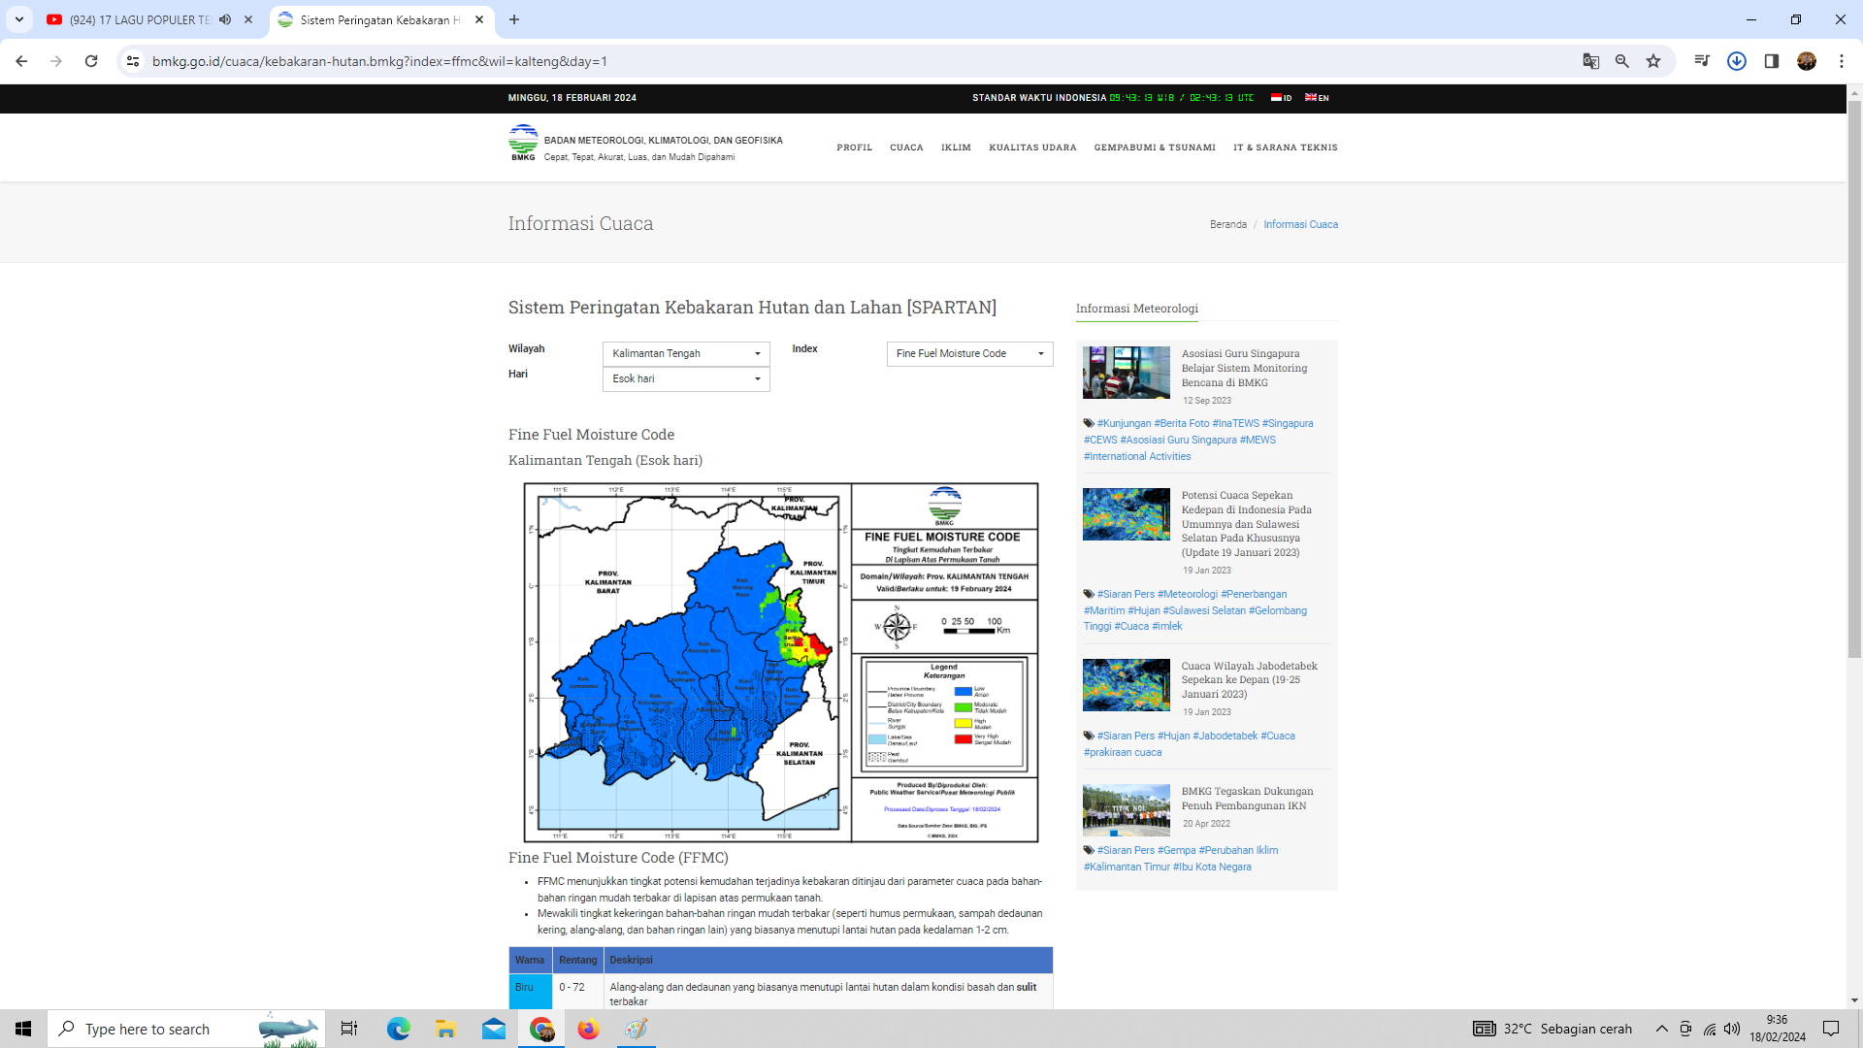Open Microsoft Edge from the taskbar
Screen dimensions: 1863x1048
pos(398,1029)
